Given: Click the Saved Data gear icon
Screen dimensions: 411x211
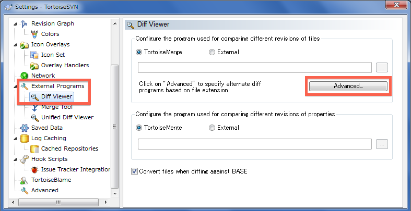Looking at the screenshot, I should click(x=24, y=128).
